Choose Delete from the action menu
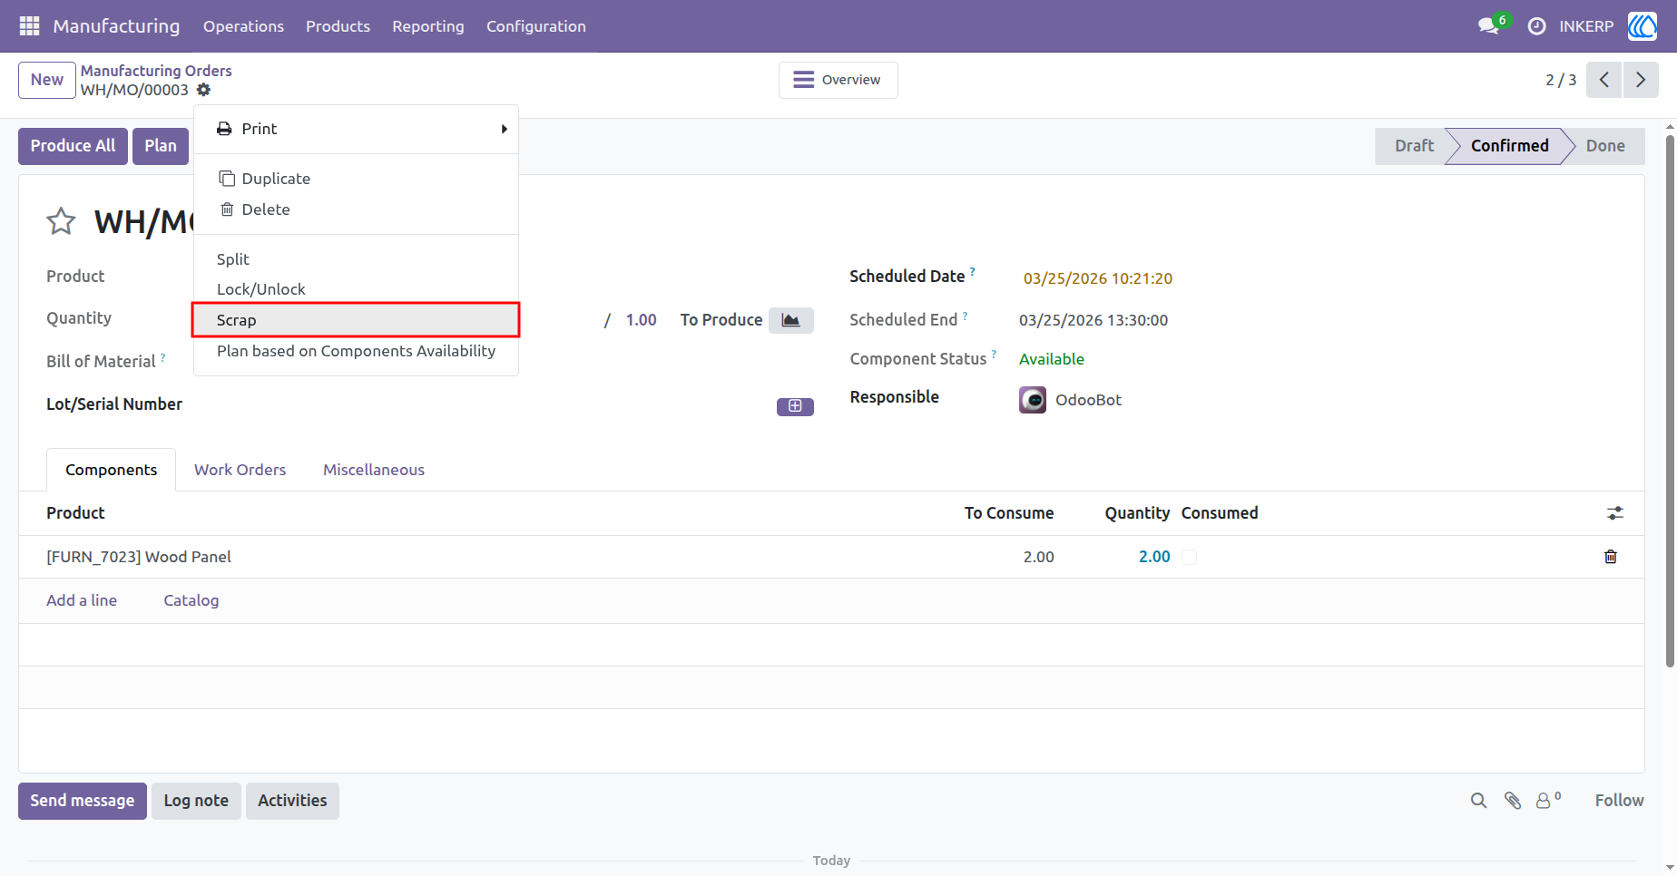The image size is (1677, 876). 356,209
